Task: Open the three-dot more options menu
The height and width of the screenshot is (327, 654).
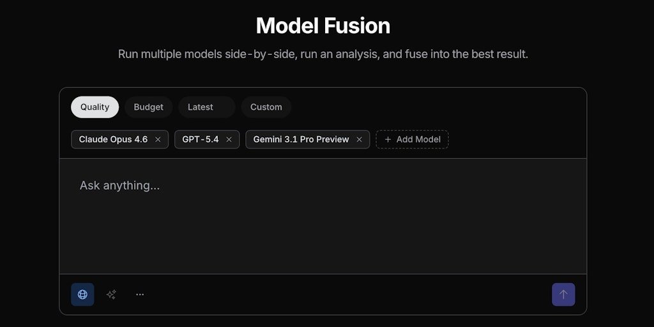Action: [140, 294]
